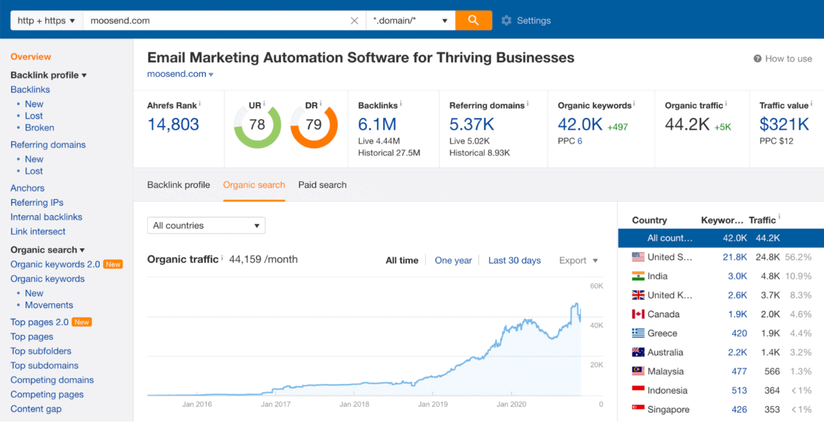Click the info icon in Traffic column header
Image resolution: width=824 pixels, height=422 pixels.
tap(779, 218)
